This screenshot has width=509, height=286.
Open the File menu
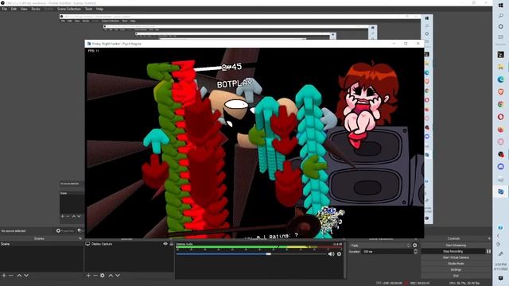[4, 9]
